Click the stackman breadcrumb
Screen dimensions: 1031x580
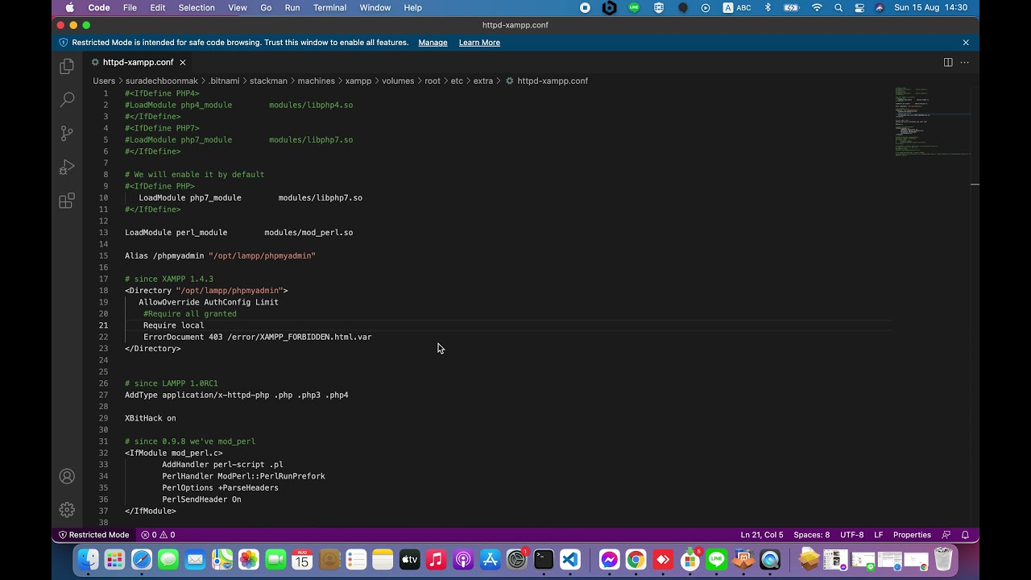point(268,81)
